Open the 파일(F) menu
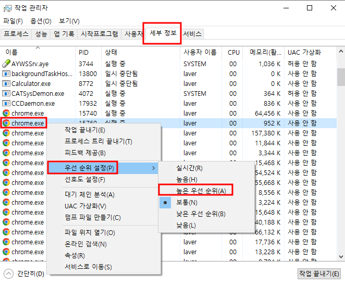The height and width of the screenshot is (286, 345). click(13, 21)
